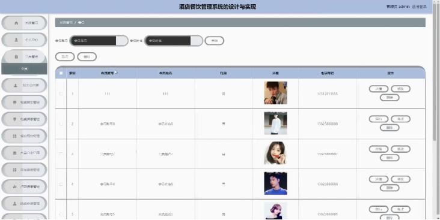
Task: Click the 查询 search button
Action: 215,41
